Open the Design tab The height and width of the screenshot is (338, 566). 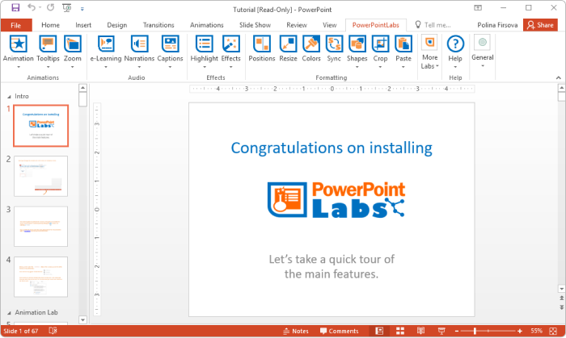coord(117,25)
